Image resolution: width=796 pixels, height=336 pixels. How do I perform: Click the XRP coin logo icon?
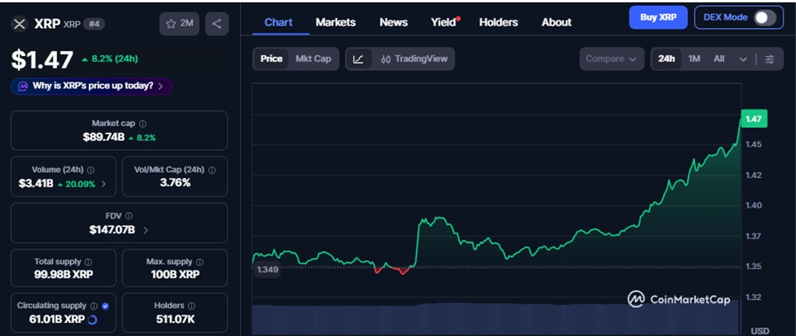(x=19, y=24)
